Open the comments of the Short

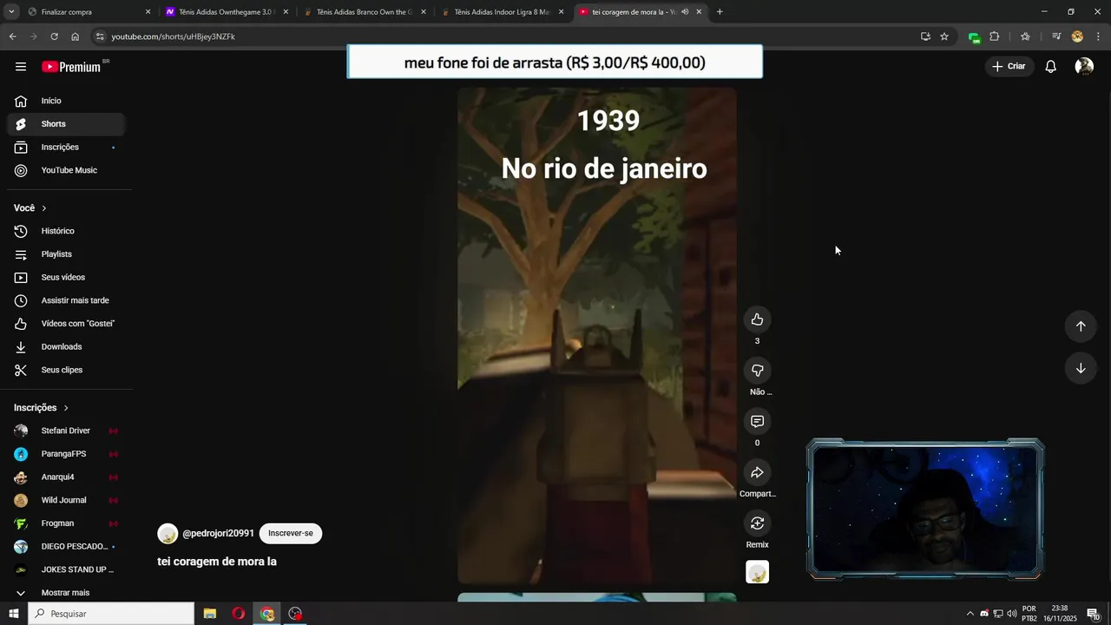click(757, 421)
